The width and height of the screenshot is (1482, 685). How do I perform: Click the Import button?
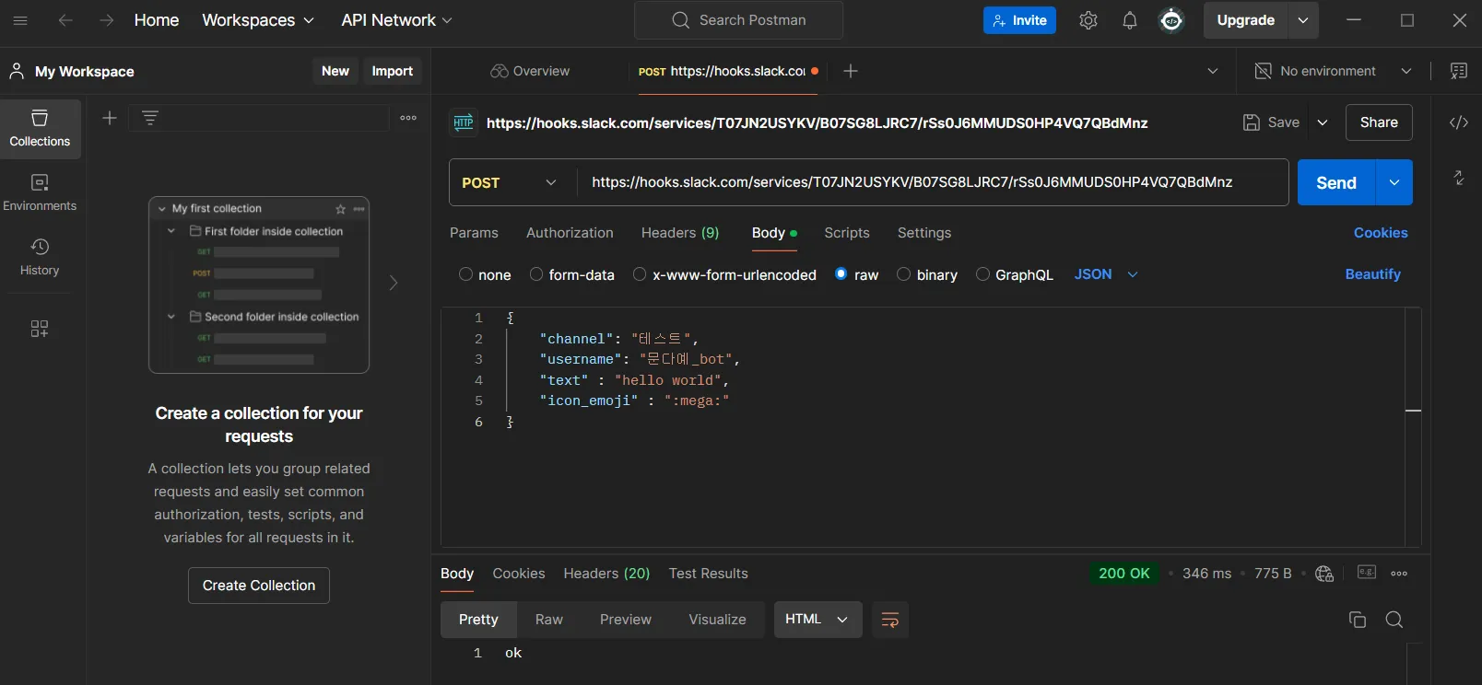393,71
